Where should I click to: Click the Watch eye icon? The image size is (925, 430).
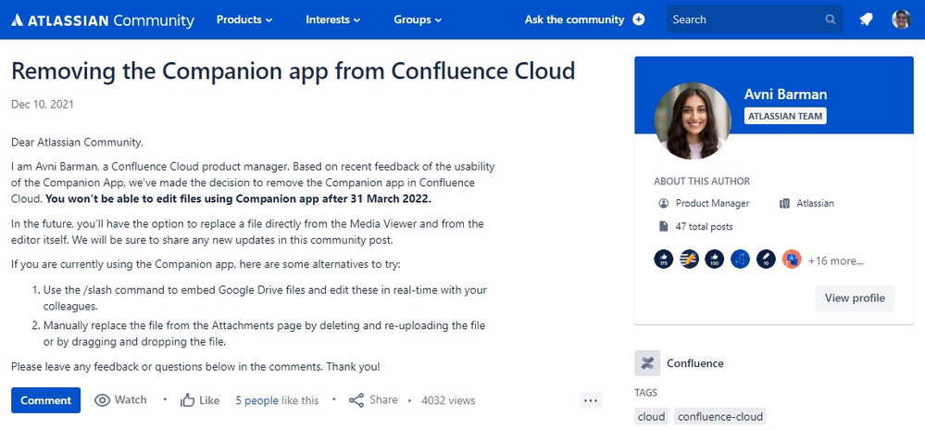tap(102, 400)
